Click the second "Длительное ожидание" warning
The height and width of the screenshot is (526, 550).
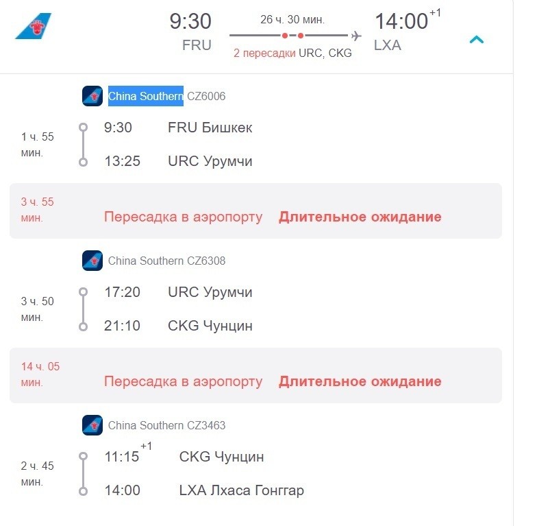[360, 381]
